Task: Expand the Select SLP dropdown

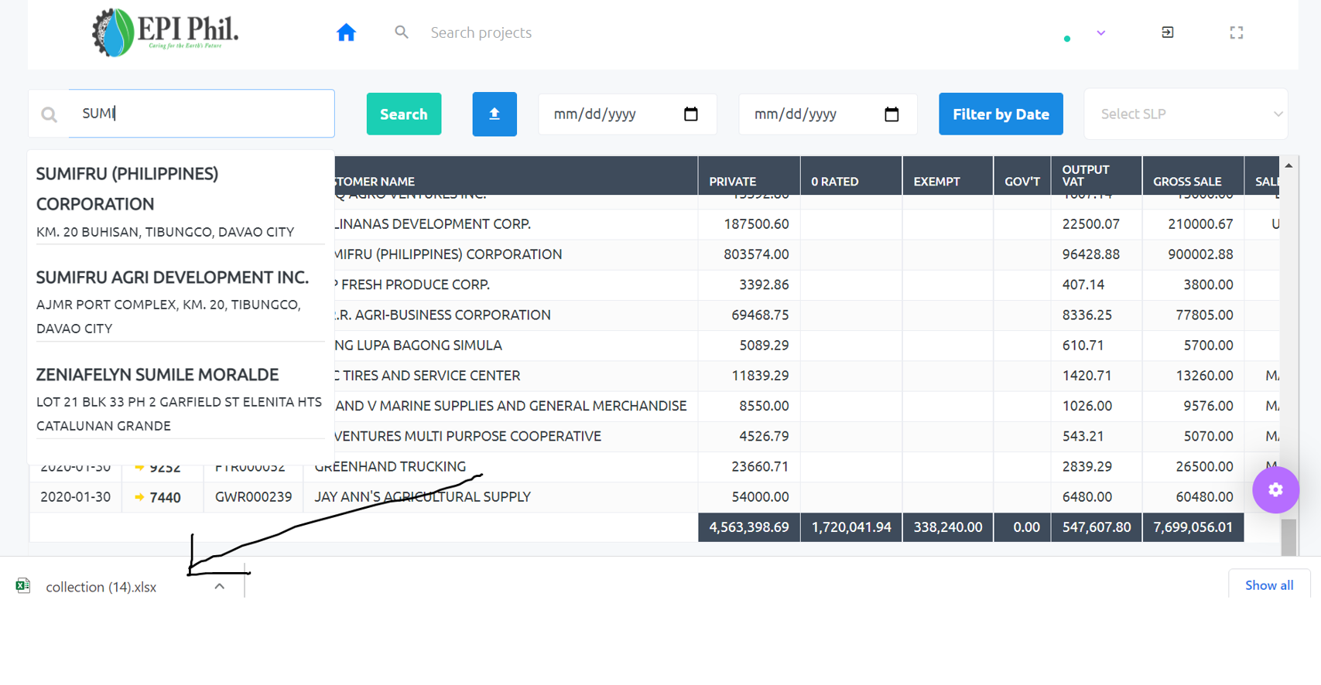Action: click(1186, 114)
